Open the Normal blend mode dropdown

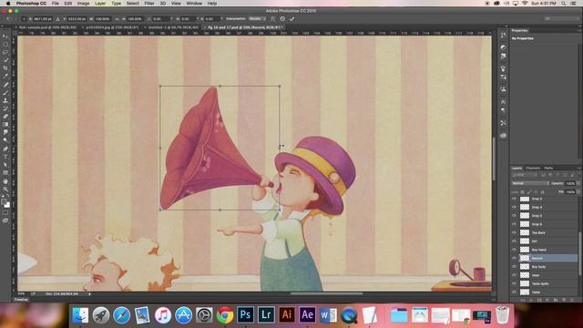point(530,183)
